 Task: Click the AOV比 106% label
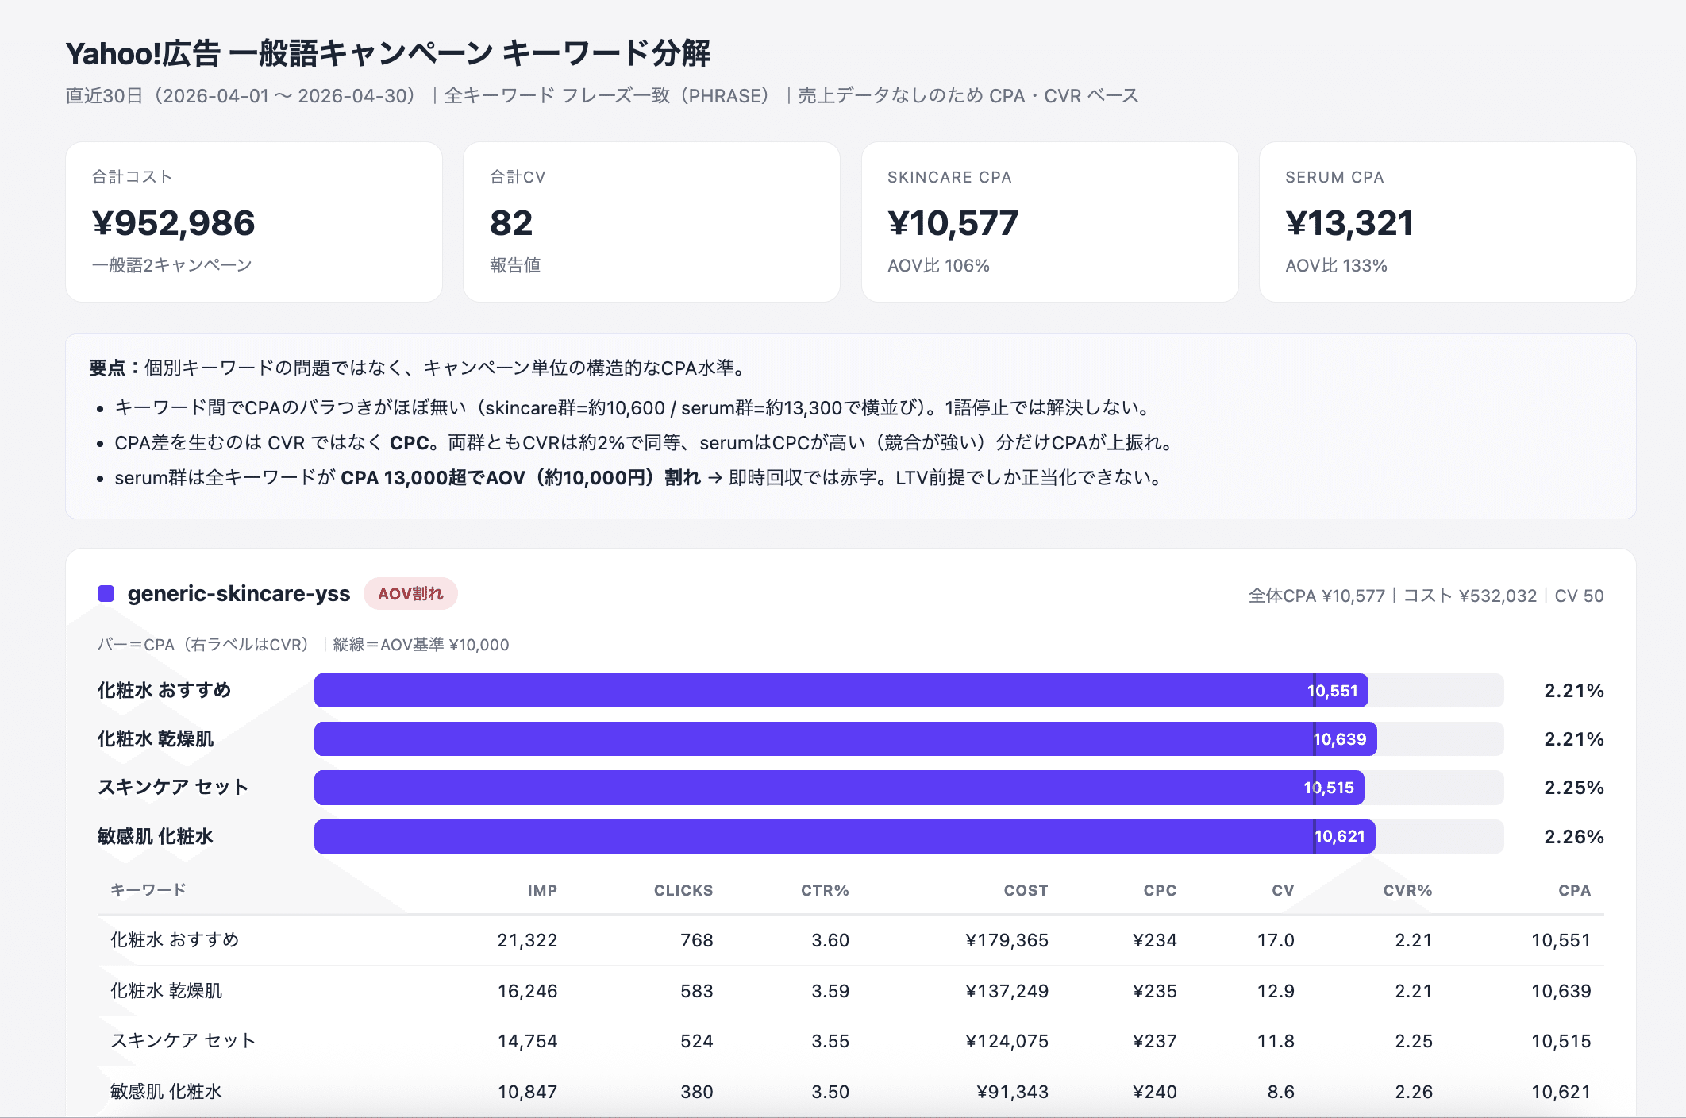pos(938,266)
